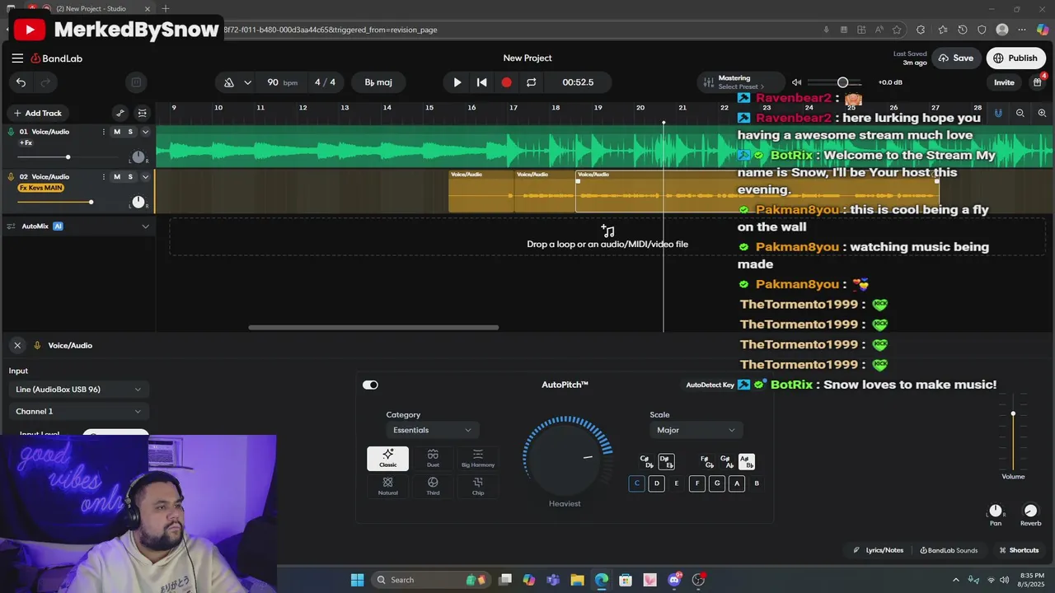Open the automation tool icon
1055x593 pixels.
point(120,113)
